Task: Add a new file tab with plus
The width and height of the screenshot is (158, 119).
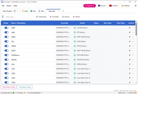Action: point(63,11)
